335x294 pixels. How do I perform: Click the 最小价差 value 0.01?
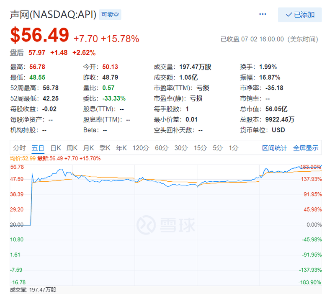(x=191, y=119)
